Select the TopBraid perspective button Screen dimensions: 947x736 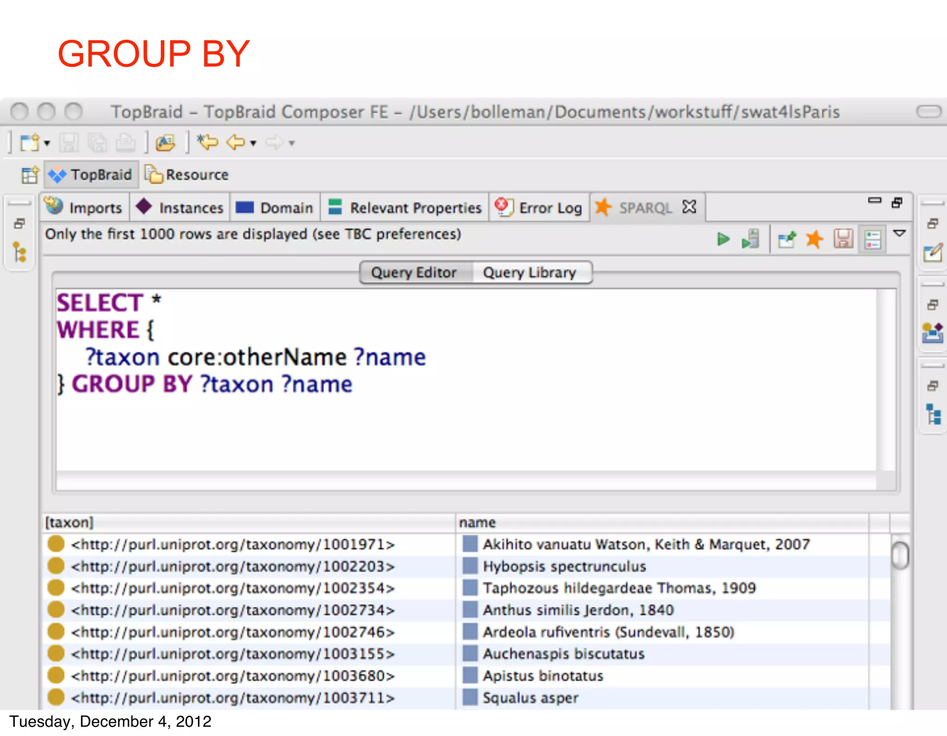pos(92,175)
